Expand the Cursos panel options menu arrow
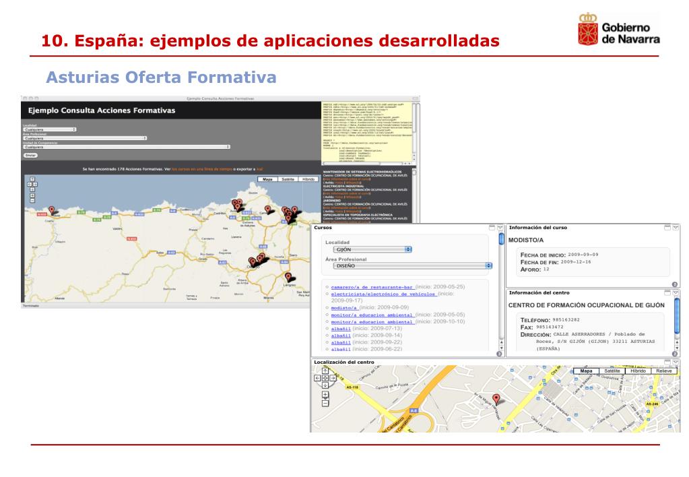The height and width of the screenshot is (477, 689). (500, 228)
